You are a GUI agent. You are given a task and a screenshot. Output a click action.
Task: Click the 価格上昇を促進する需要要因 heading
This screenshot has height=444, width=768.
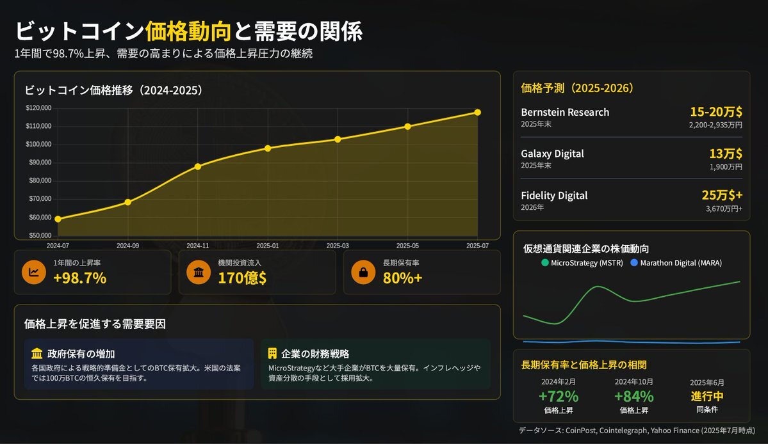click(95, 324)
